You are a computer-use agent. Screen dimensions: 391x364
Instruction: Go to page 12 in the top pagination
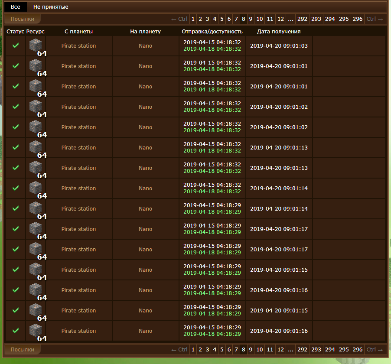(x=280, y=19)
